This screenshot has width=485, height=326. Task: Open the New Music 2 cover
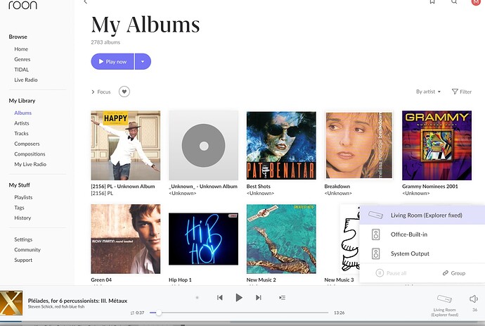[281, 239]
